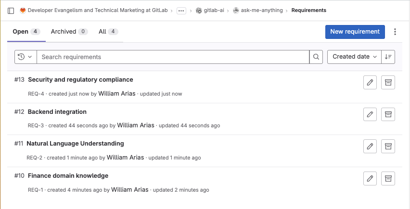Open the vertical three-dot actions menu

pos(395,32)
